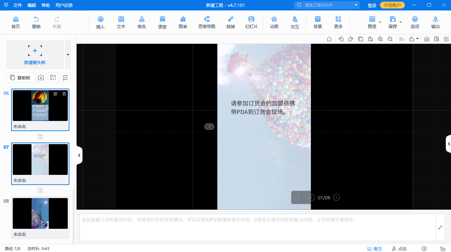Click the canvas home icon in secondary toolbar
Image resolution: width=451 pixels, height=252 pixels.
[329, 39]
